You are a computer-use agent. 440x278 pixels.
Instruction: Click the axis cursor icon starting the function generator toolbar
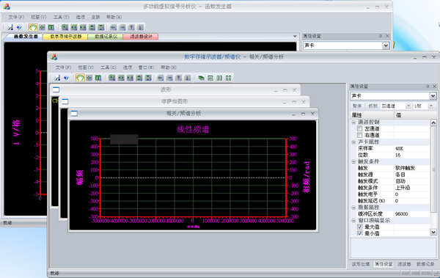[10, 27]
